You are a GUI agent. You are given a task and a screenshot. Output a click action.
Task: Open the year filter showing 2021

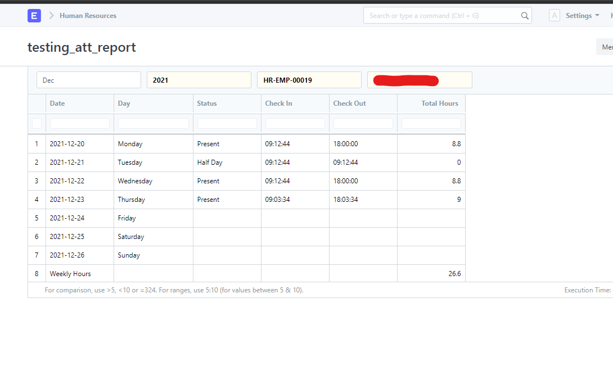point(199,80)
